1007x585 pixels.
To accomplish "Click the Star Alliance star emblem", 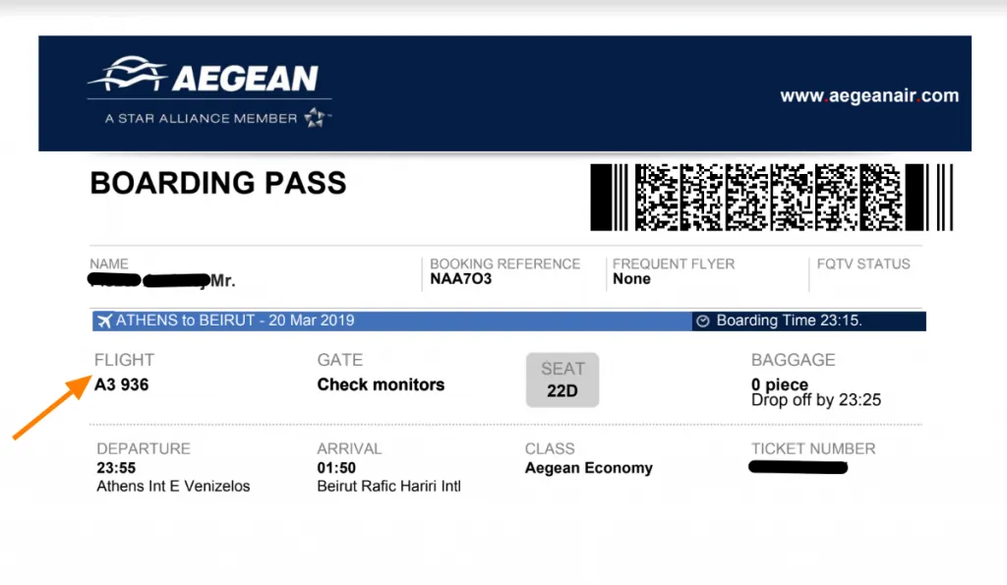I will coord(316,118).
